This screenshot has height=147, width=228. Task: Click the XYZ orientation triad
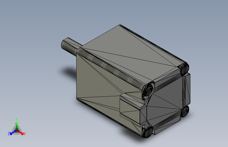[17, 127]
